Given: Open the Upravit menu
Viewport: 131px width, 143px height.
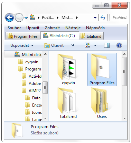Looking at the screenshot, I should [x=33, y=28].
